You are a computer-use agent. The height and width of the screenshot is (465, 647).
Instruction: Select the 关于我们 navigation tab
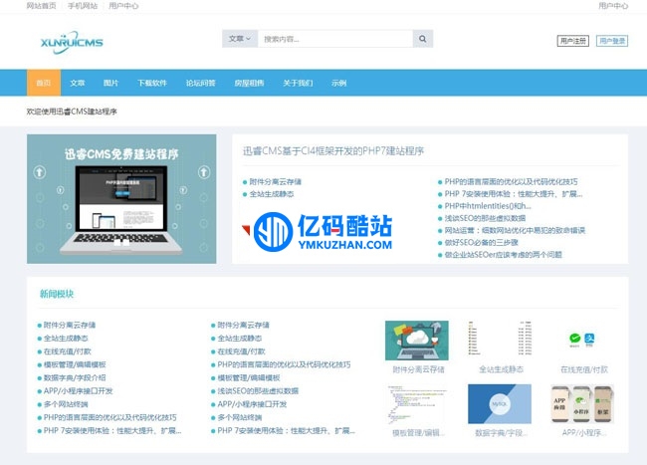click(298, 83)
